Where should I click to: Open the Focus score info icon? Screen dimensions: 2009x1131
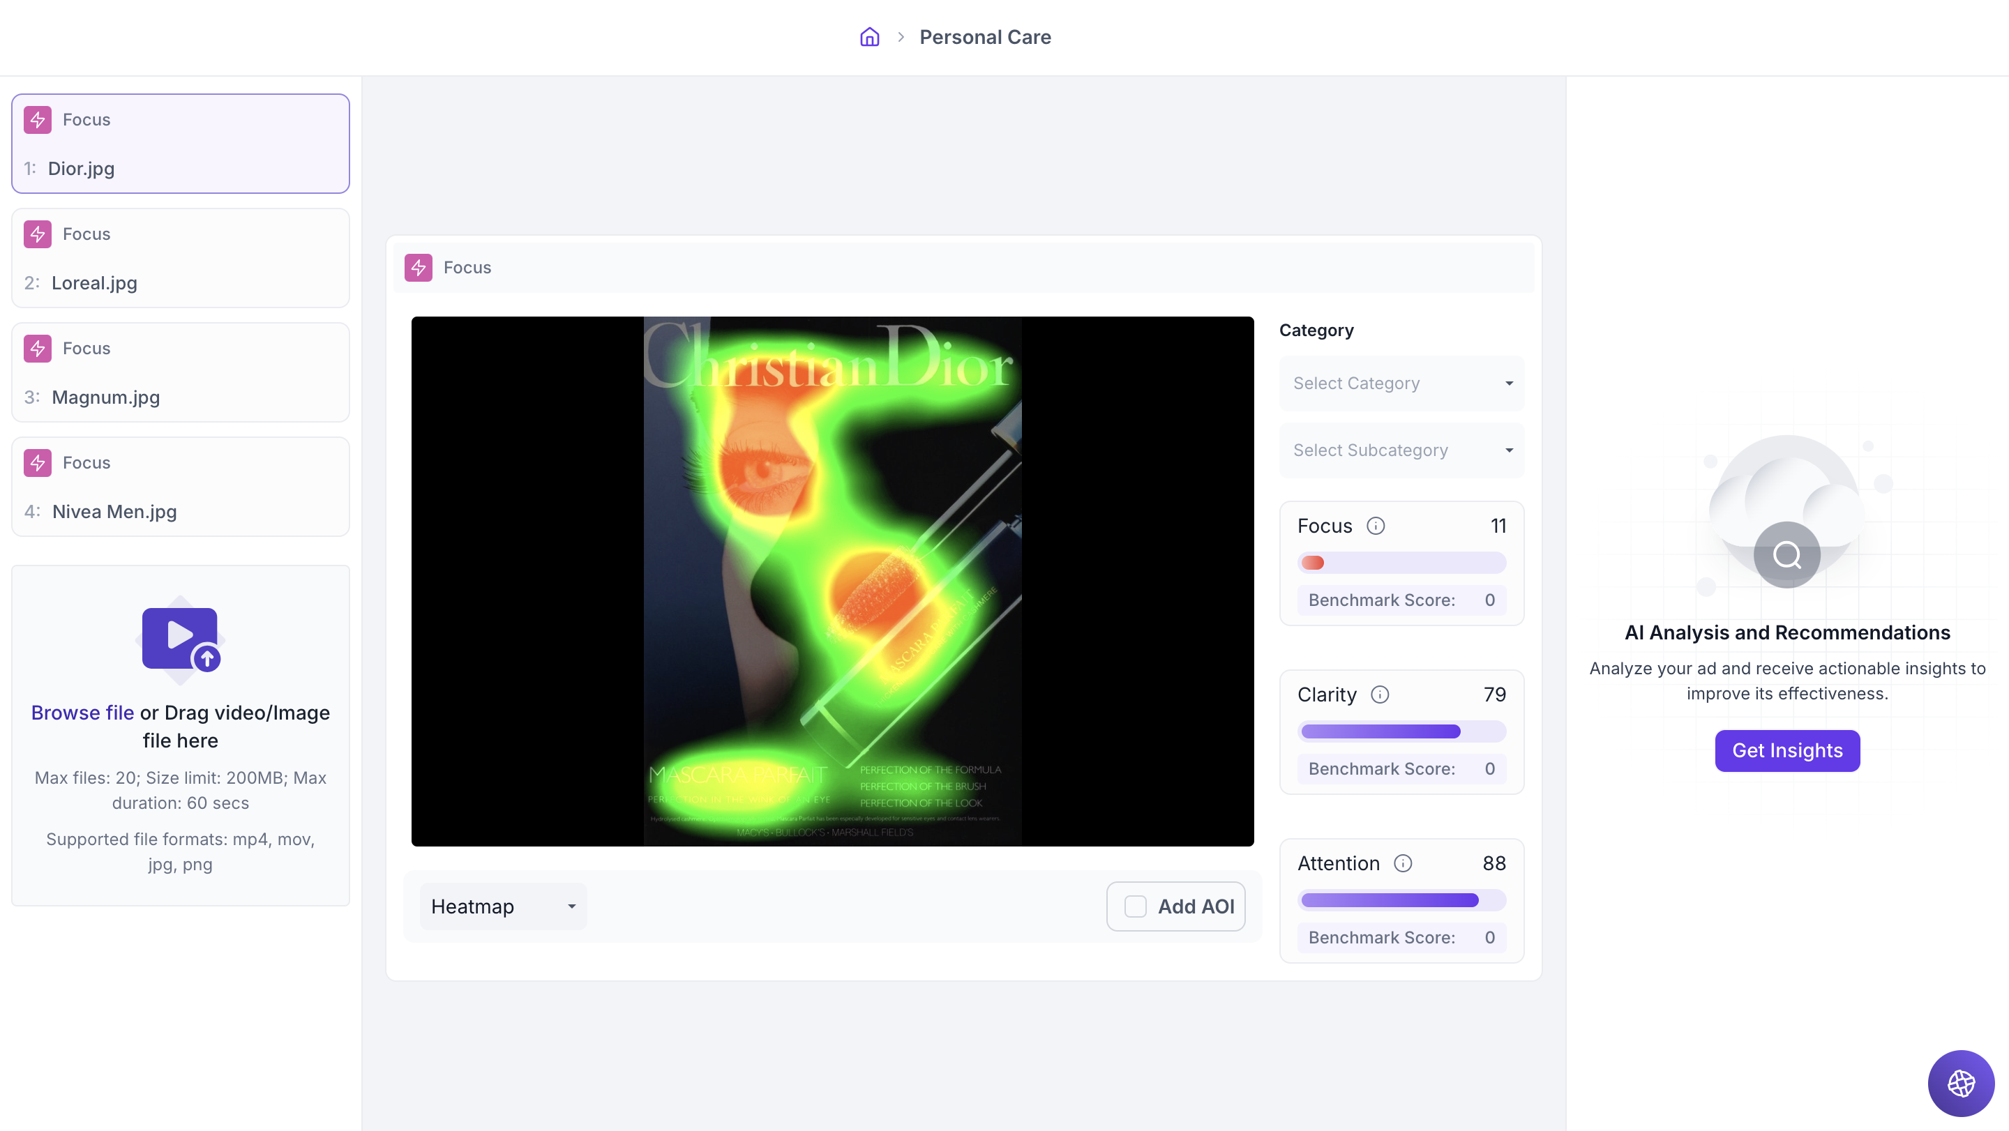point(1376,526)
